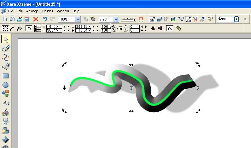251x148 pixels.
Task: Click the grayed-out right arrow beside the None field
Action: pyautogui.click(x=244, y=19)
